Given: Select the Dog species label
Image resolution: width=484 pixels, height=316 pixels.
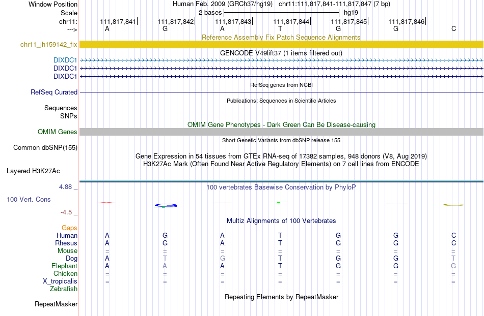Looking at the screenshot, I should click(71, 259).
